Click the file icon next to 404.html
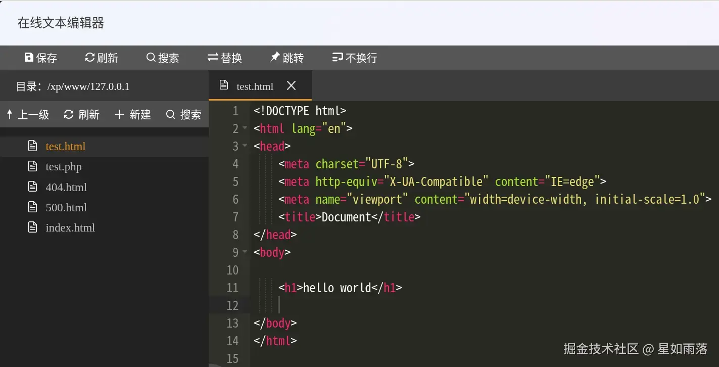 pyautogui.click(x=32, y=187)
